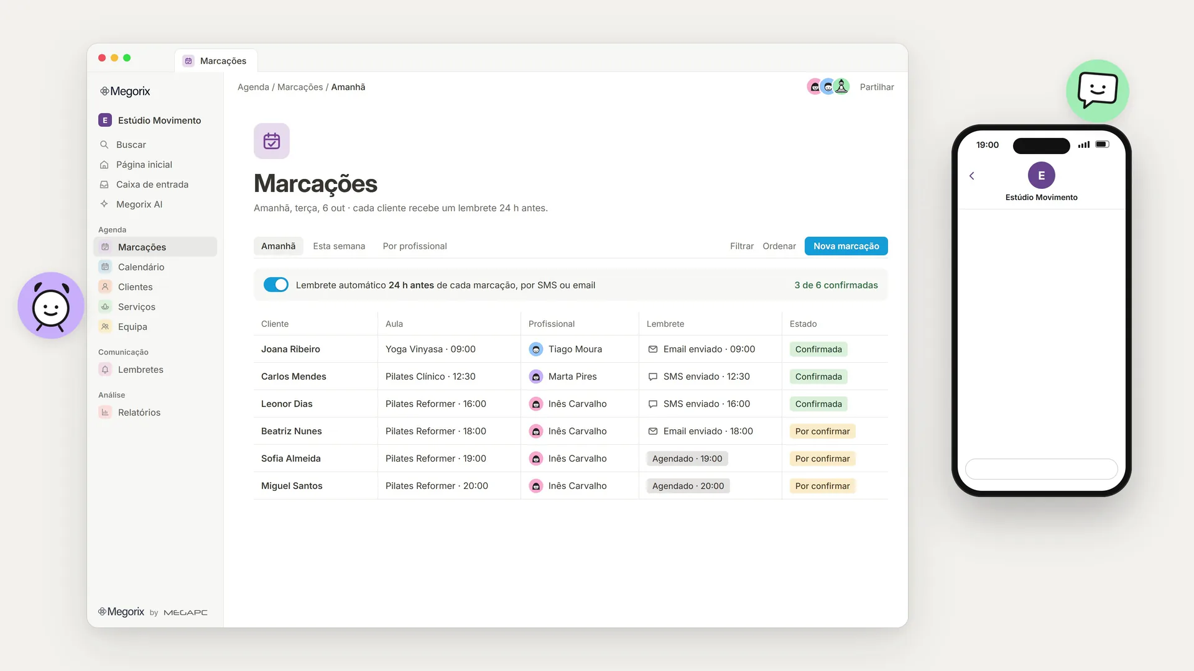This screenshot has width=1194, height=671.
Task: Click the Agendado · 19:00 reminder chip
Action: point(687,459)
